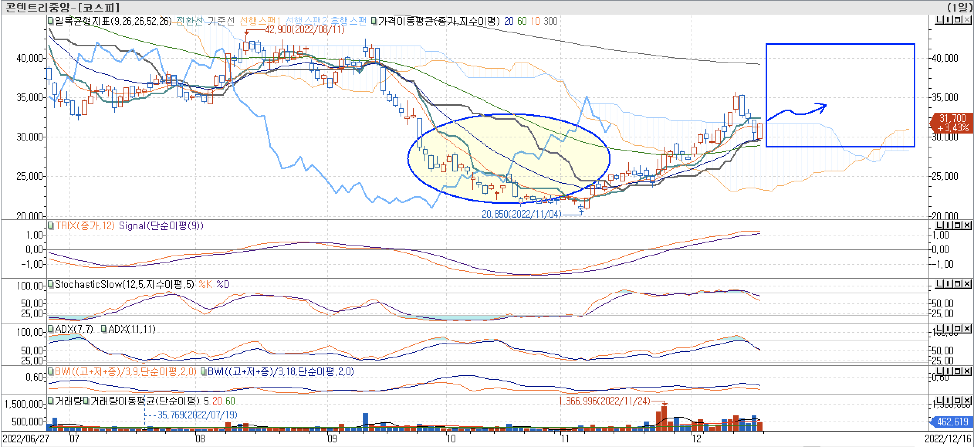Click the L icon on price chart panel
974x447 pixels.
pos(939,20)
